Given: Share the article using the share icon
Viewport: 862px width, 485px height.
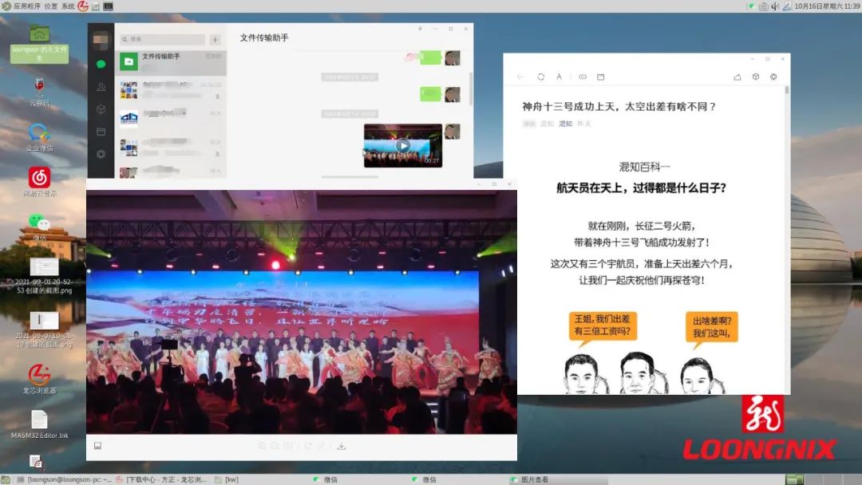Looking at the screenshot, I should (x=737, y=77).
